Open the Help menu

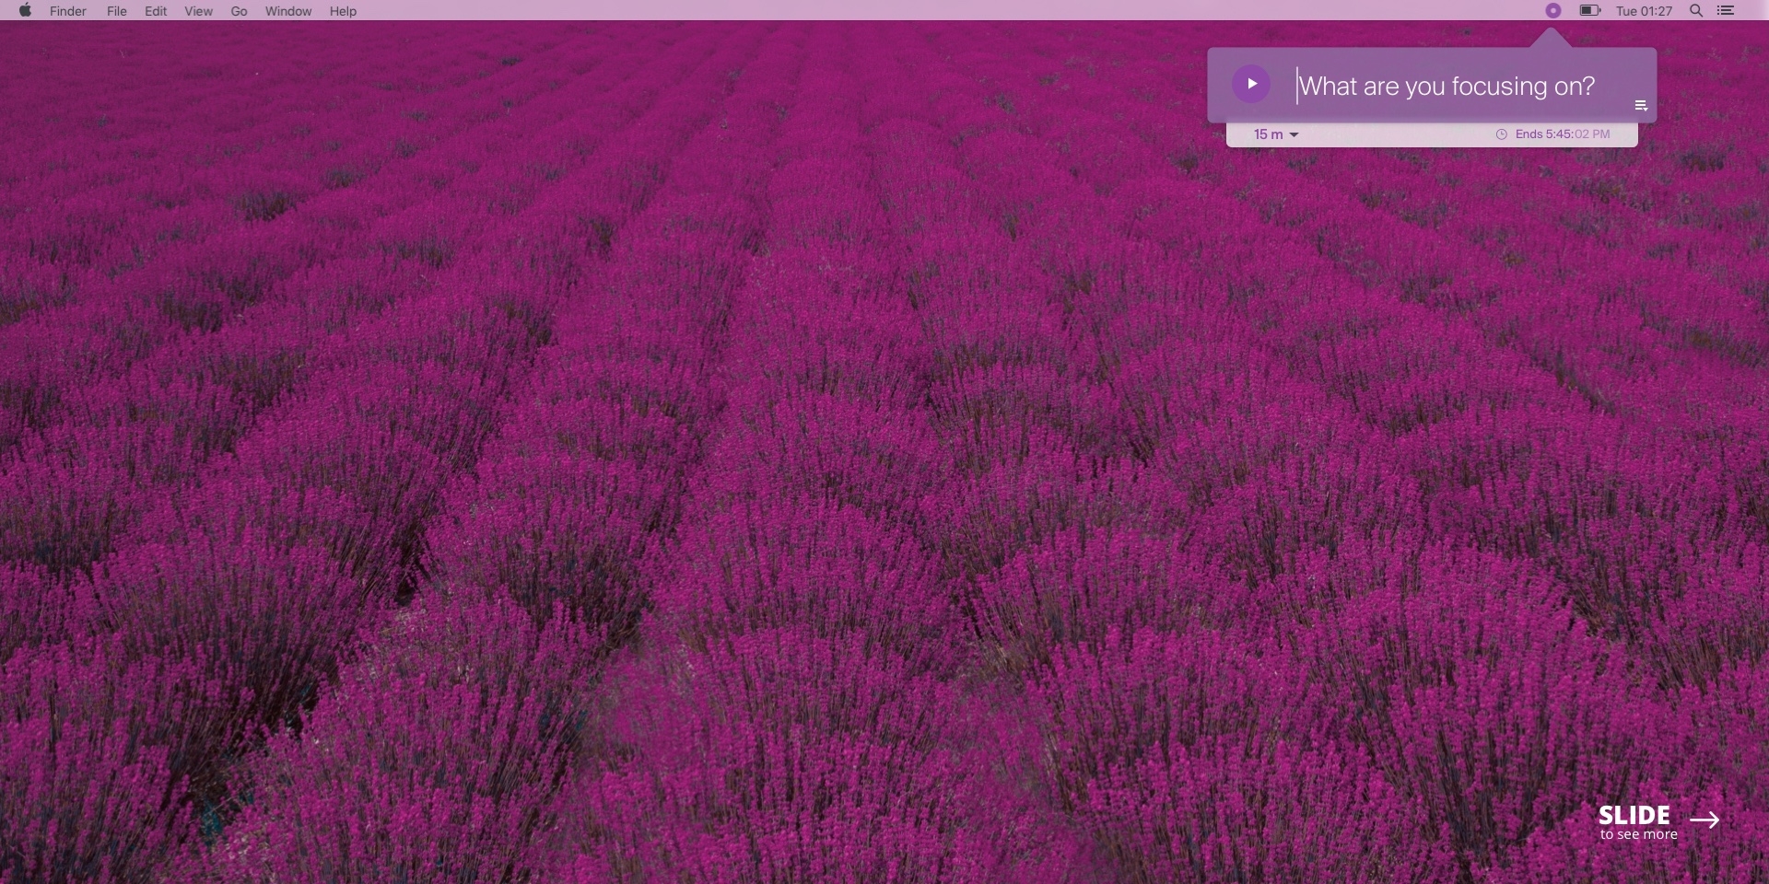coord(343,11)
